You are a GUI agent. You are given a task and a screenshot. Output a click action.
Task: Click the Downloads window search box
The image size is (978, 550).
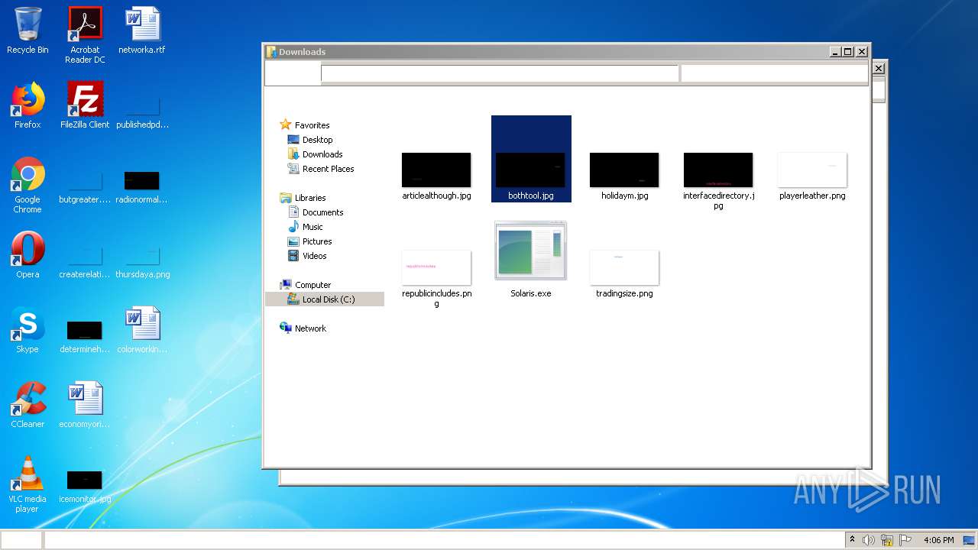tap(774, 73)
